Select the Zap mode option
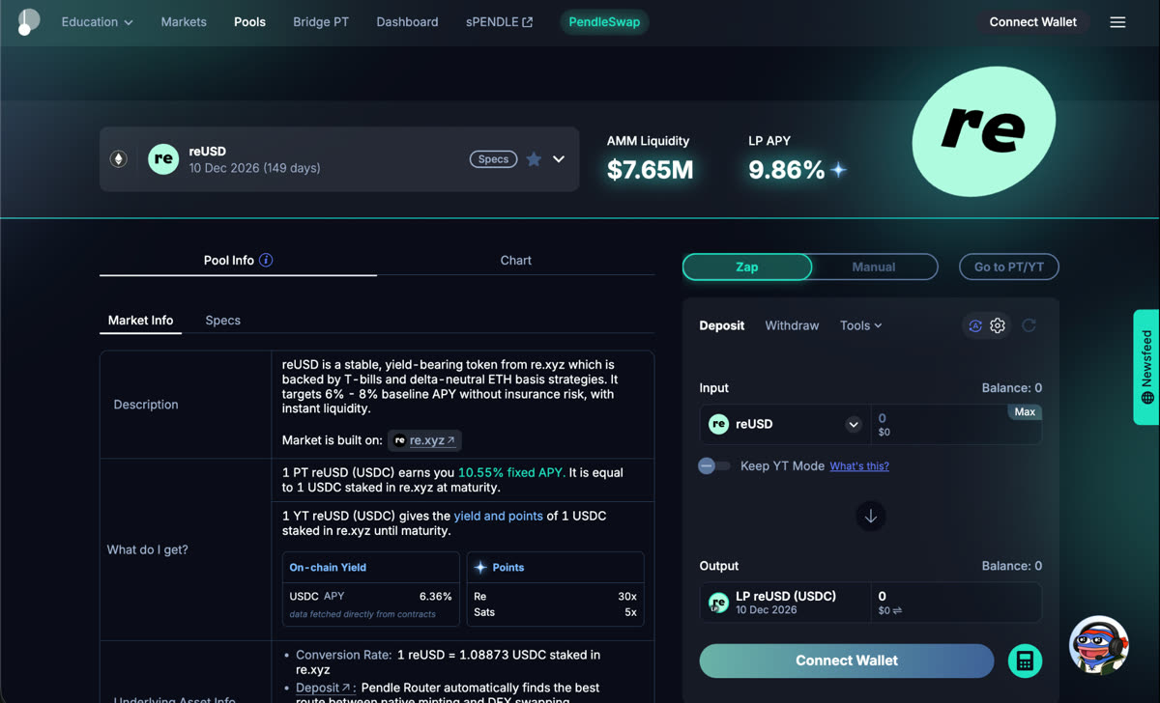1160x703 pixels. pos(747,267)
